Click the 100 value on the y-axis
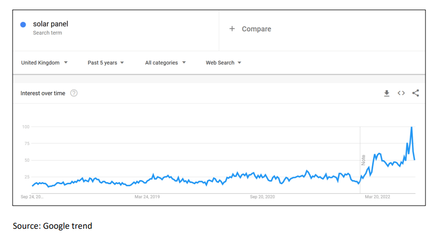439x235 pixels. pos(26,127)
